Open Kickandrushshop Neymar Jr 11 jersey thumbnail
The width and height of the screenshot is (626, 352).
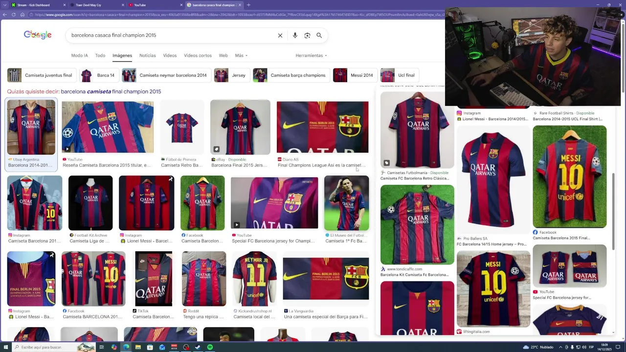pos(254,279)
